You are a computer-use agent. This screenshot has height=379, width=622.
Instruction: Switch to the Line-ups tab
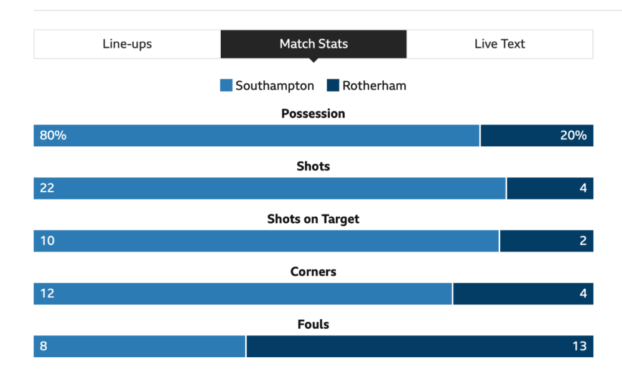[x=127, y=44]
